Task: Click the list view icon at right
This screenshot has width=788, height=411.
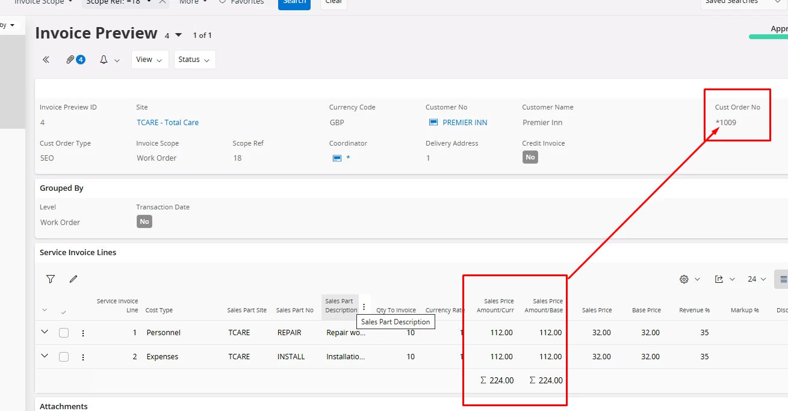Action: [x=783, y=279]
